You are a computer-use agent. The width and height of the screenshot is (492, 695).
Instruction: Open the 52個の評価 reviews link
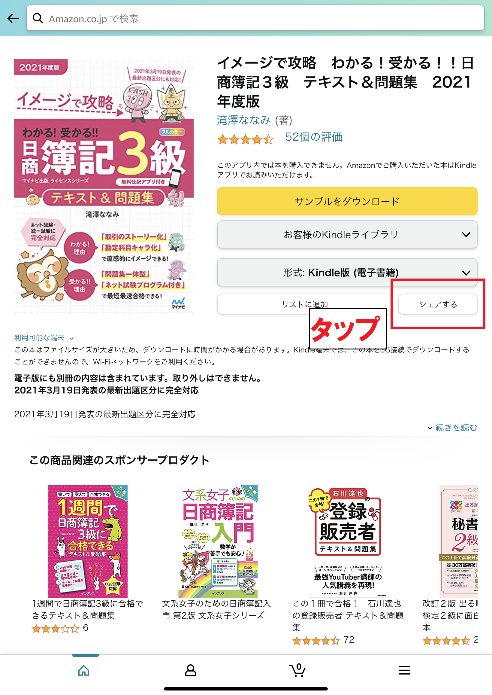click(314, 137)
